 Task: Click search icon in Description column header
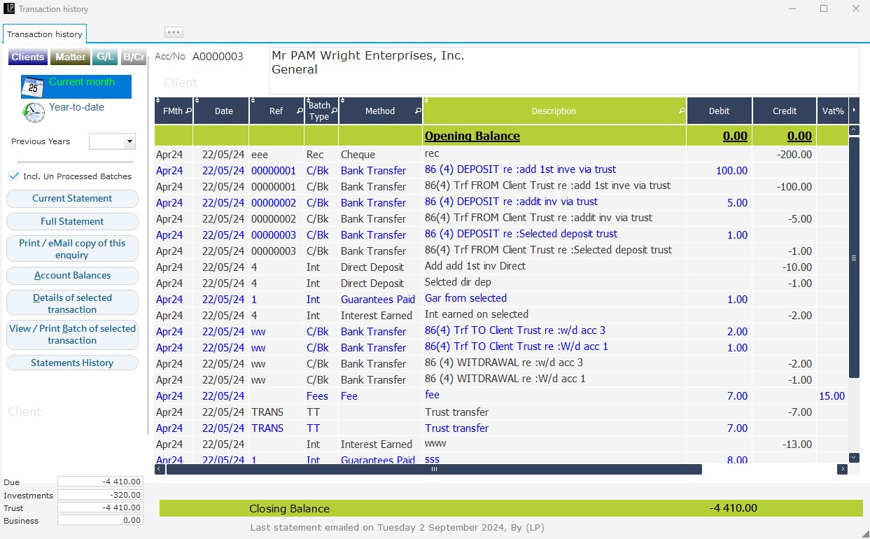pos(682,111)
